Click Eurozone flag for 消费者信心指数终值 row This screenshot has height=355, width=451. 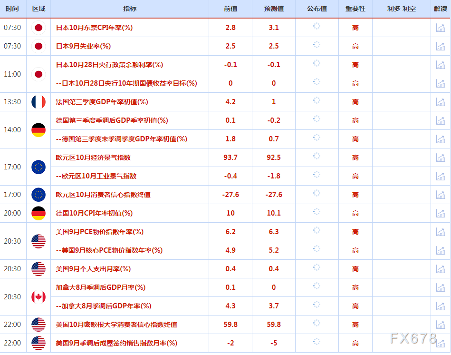[38, 195]
